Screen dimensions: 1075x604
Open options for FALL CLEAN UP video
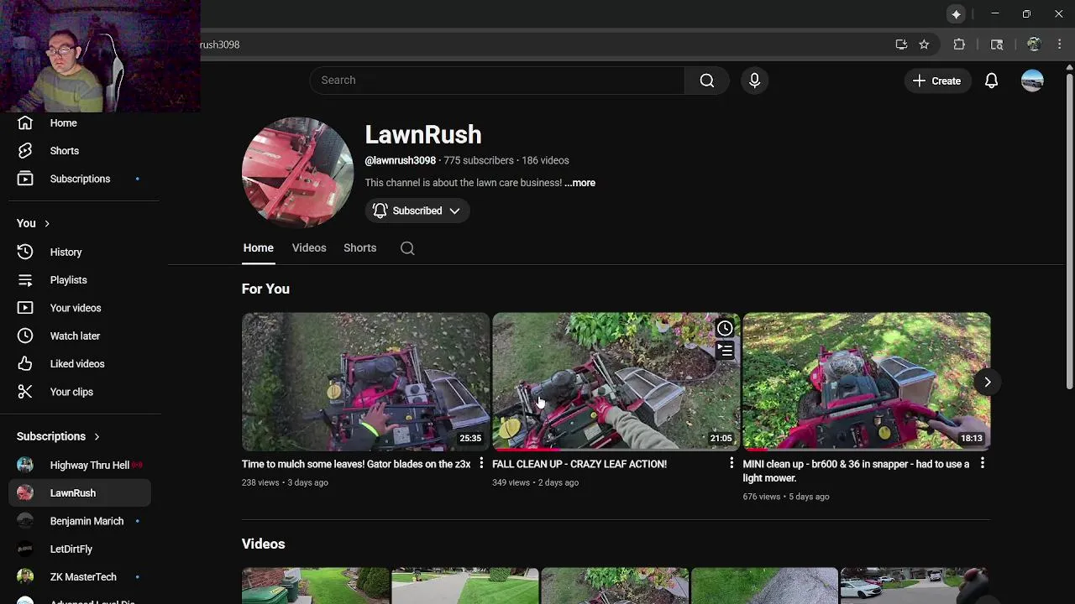pos(732,463)
